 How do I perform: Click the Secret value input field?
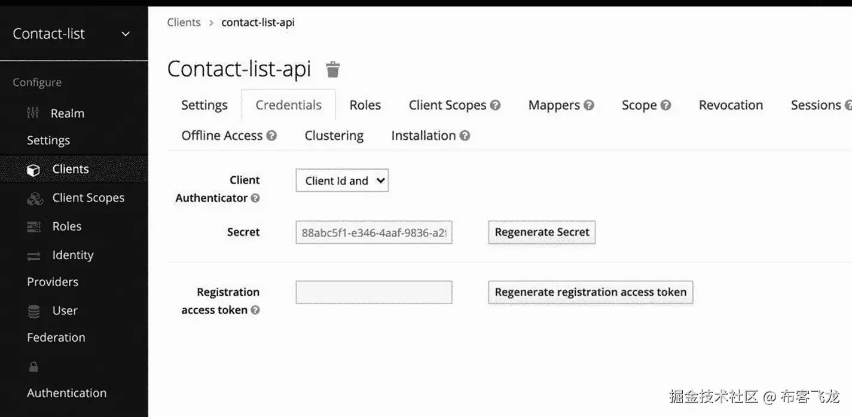[374, 232]
